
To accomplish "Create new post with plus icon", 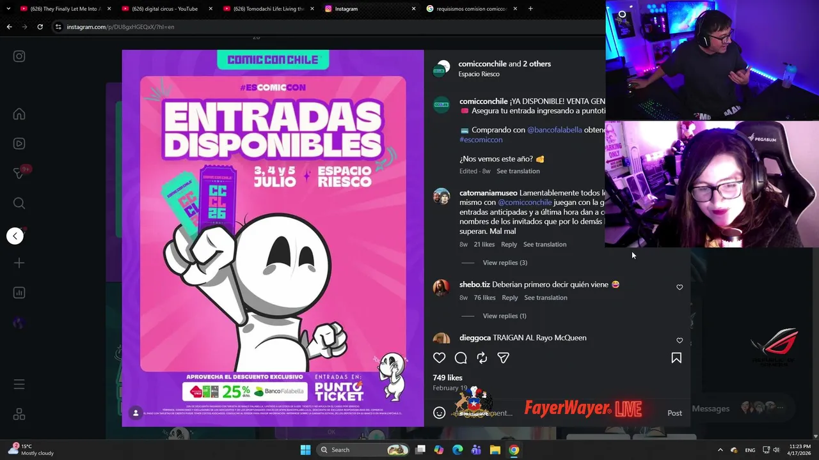I will click(19, 263).
